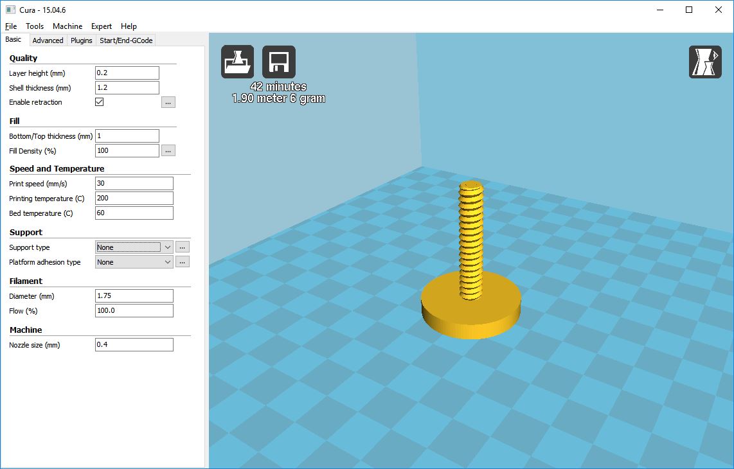Open the Platform adhesion type dropdown

134,262
